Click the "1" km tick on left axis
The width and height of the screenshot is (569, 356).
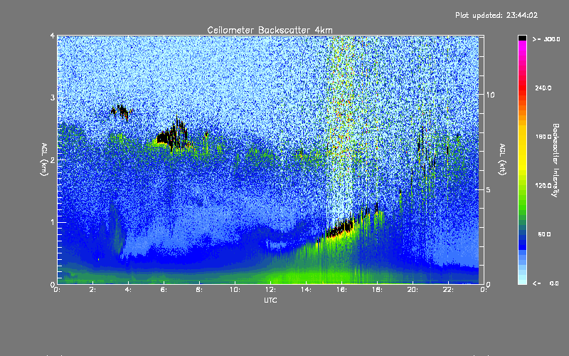click(x=53, y=222)
